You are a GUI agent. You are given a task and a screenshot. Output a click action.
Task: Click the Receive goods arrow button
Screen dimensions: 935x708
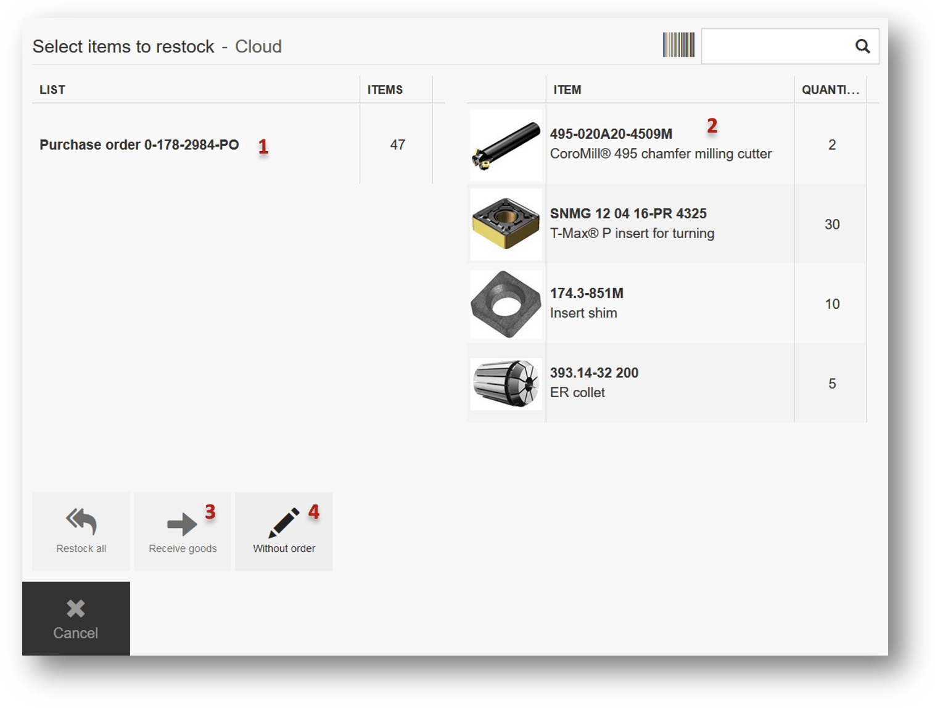pos(183,531)
